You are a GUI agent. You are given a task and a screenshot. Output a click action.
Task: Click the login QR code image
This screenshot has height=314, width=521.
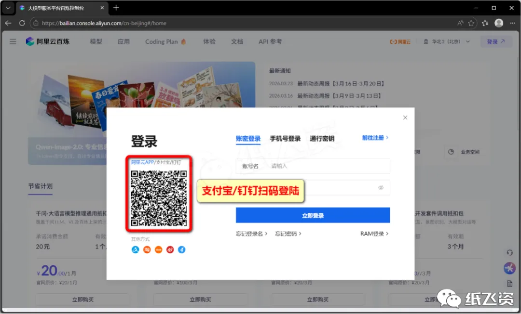click(159, 198)
